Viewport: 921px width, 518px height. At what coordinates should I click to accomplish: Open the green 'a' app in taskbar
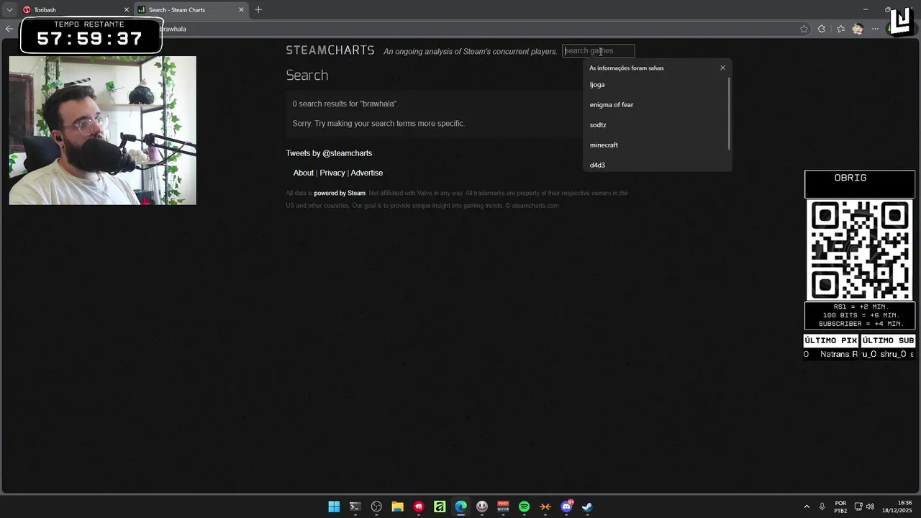[440, 506]
